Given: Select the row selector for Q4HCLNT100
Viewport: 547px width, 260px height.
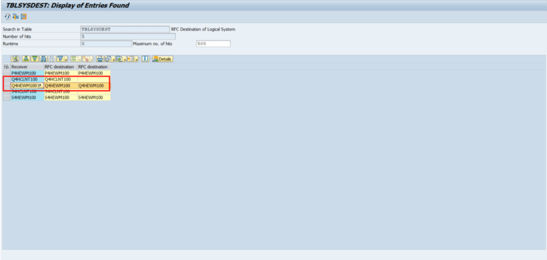Looking at the screenshot, I should pyautogui.click(x=6, y=79).
